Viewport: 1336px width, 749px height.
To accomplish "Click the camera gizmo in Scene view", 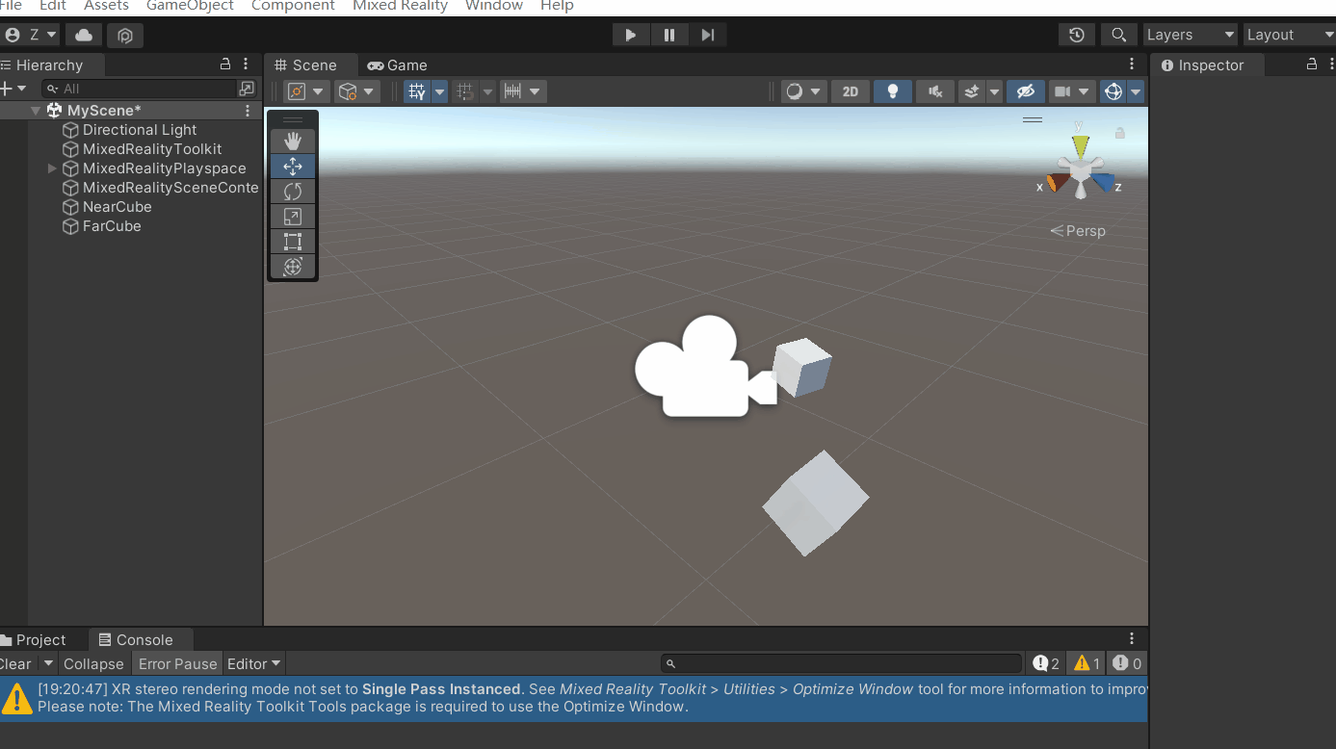I will pos(706,367).
